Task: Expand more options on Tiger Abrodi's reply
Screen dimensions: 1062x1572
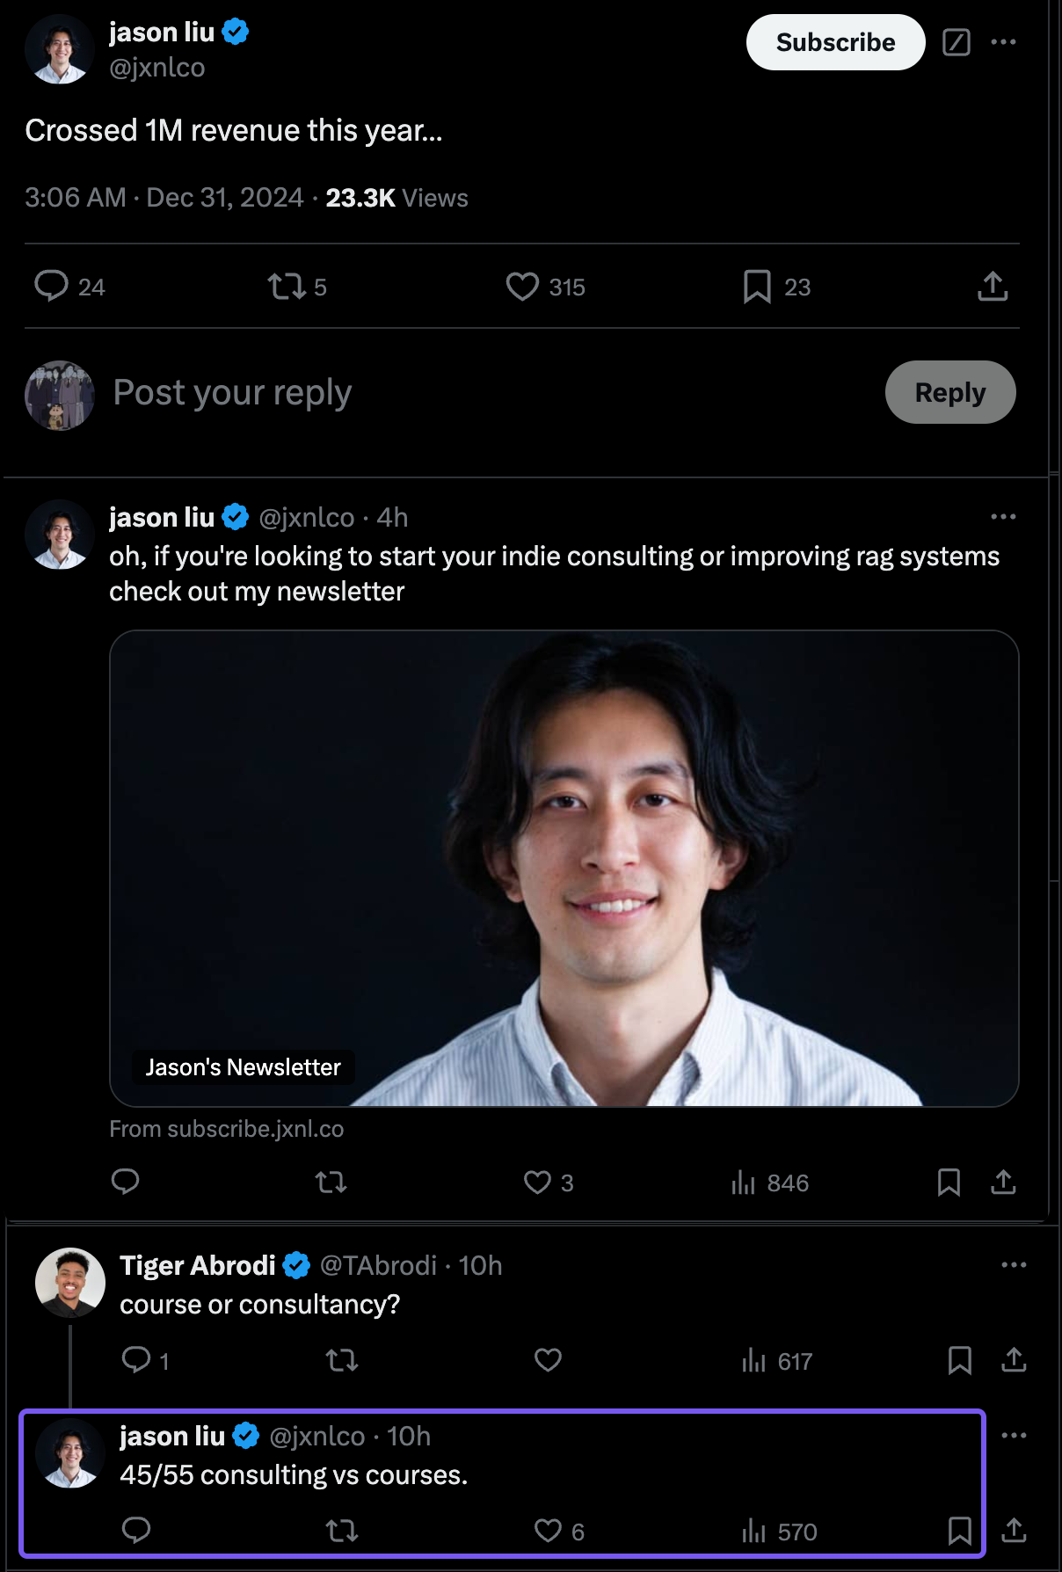Action: tap(1014, 1265)
